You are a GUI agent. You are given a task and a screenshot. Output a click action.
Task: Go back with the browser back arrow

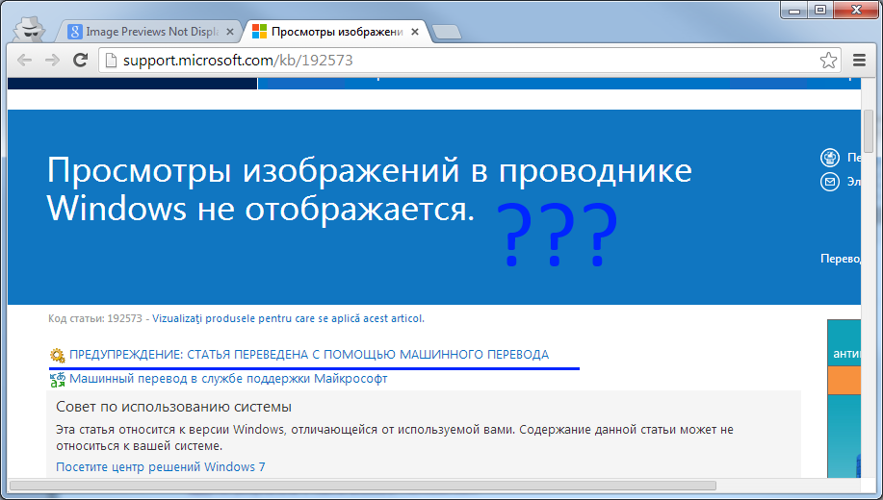tap(25, 61)
